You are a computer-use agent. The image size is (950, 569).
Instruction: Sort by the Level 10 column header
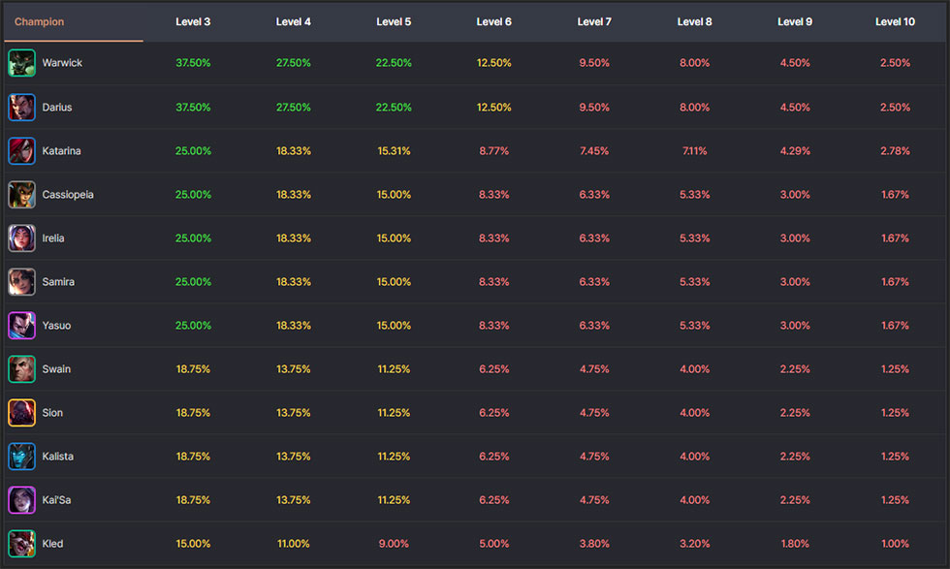coord(895,22)
